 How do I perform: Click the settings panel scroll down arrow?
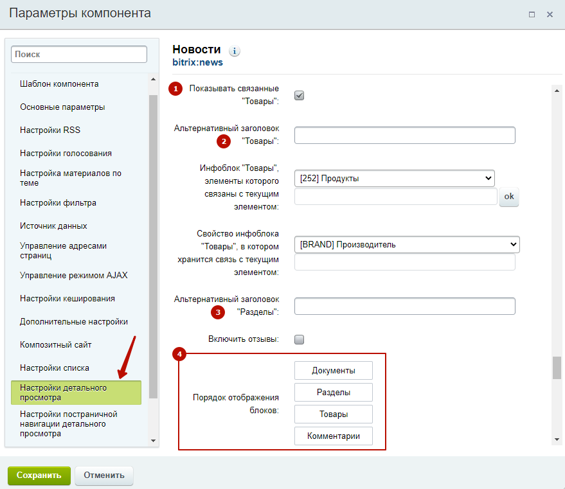[x=557, y=440]
